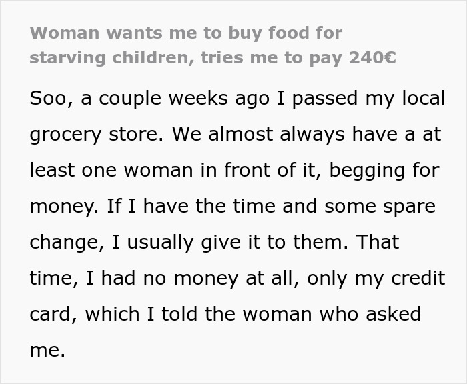Click the '240€' amount in the title
Viewport: 467px width, 384px height.
click(x=372, y=57)
